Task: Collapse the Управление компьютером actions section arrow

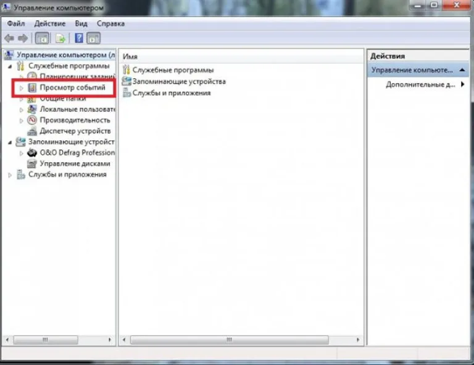Action: coord(462,70)
